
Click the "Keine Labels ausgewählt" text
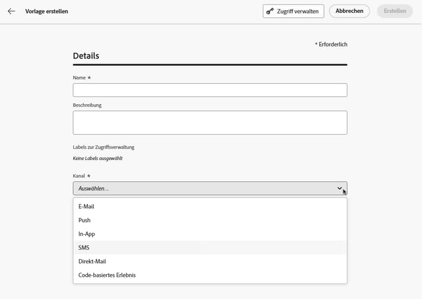[x=98, y=159]
